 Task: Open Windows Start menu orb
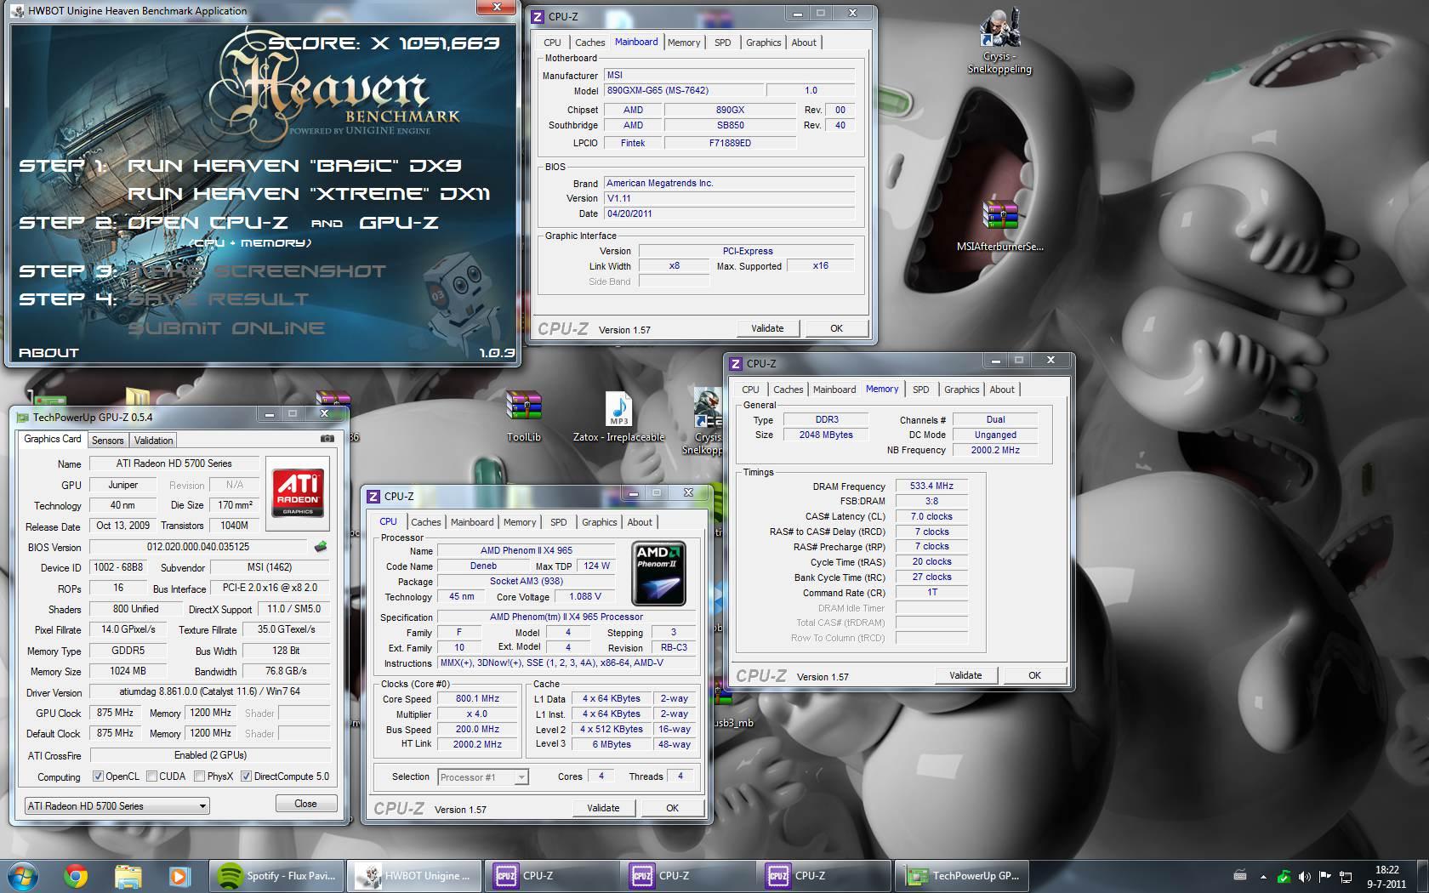coord(24,876)
